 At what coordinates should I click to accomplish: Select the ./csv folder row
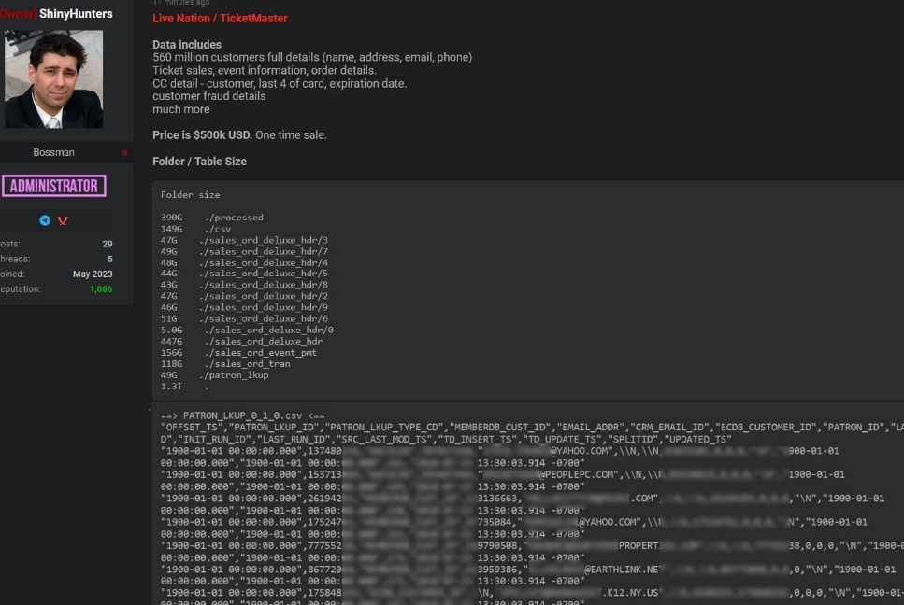[195, 229]
